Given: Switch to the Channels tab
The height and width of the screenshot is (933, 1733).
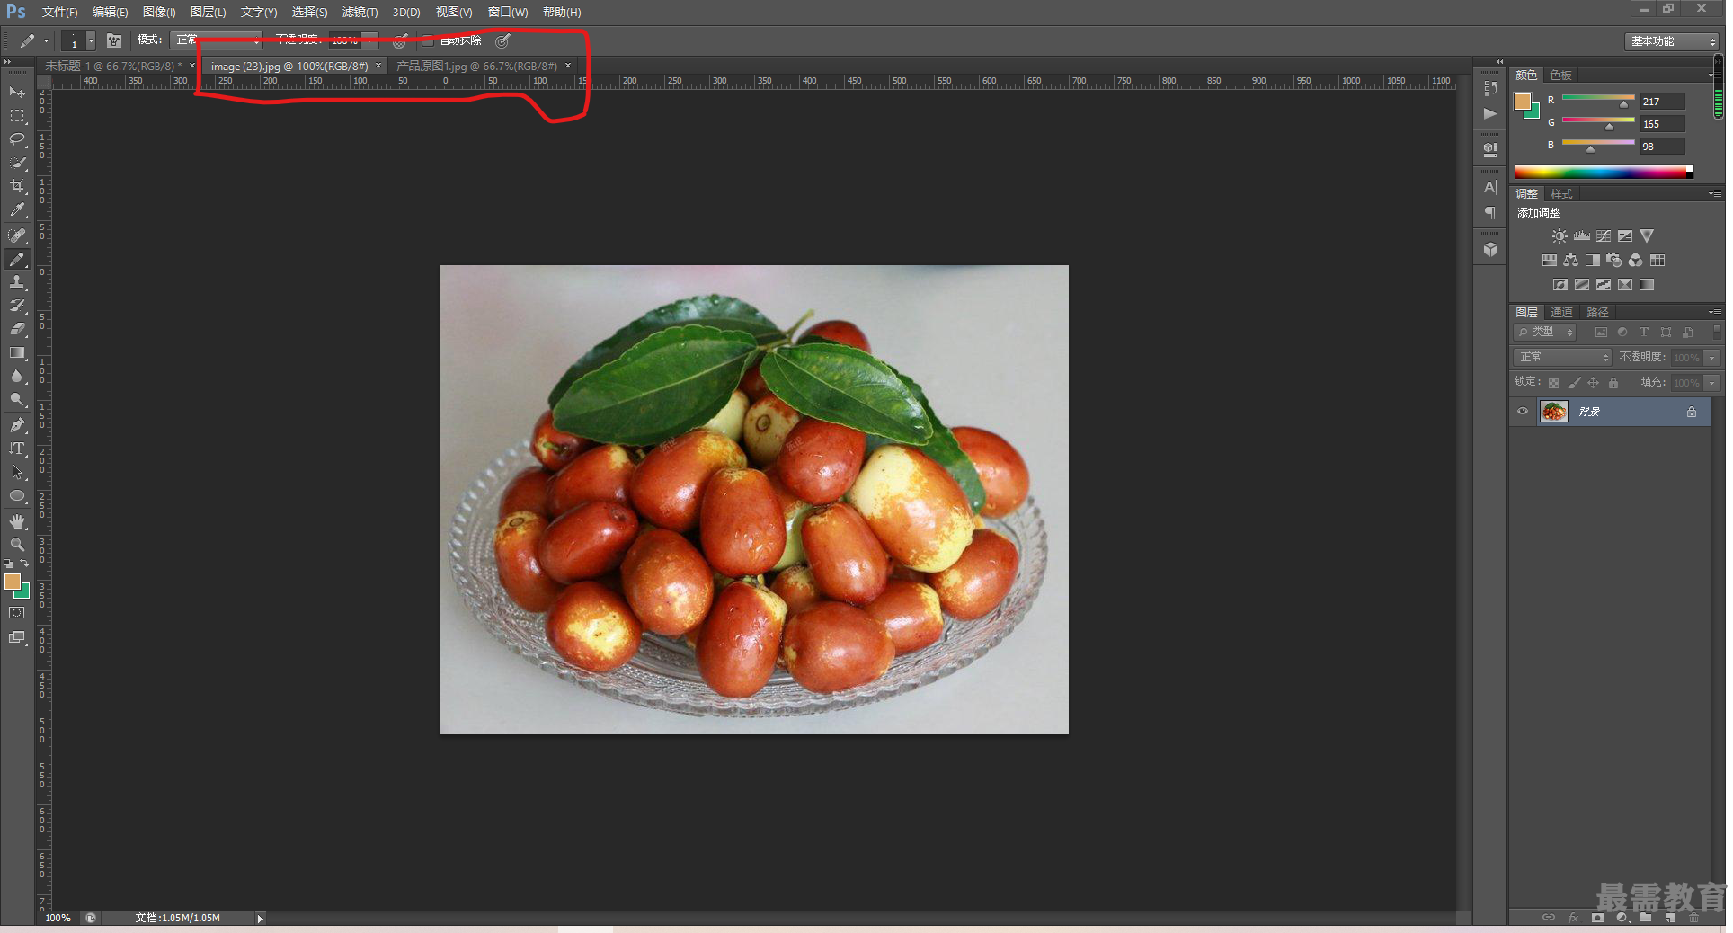Looking at the screenshot, I should [1561, 312].
